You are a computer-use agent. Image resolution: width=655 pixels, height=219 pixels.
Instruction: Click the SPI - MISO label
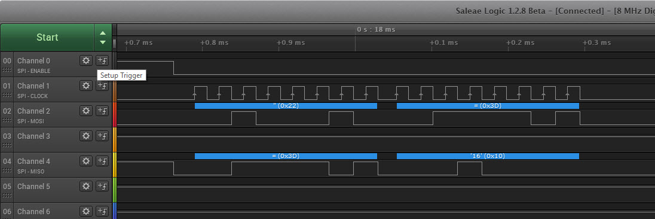[30, 171]
